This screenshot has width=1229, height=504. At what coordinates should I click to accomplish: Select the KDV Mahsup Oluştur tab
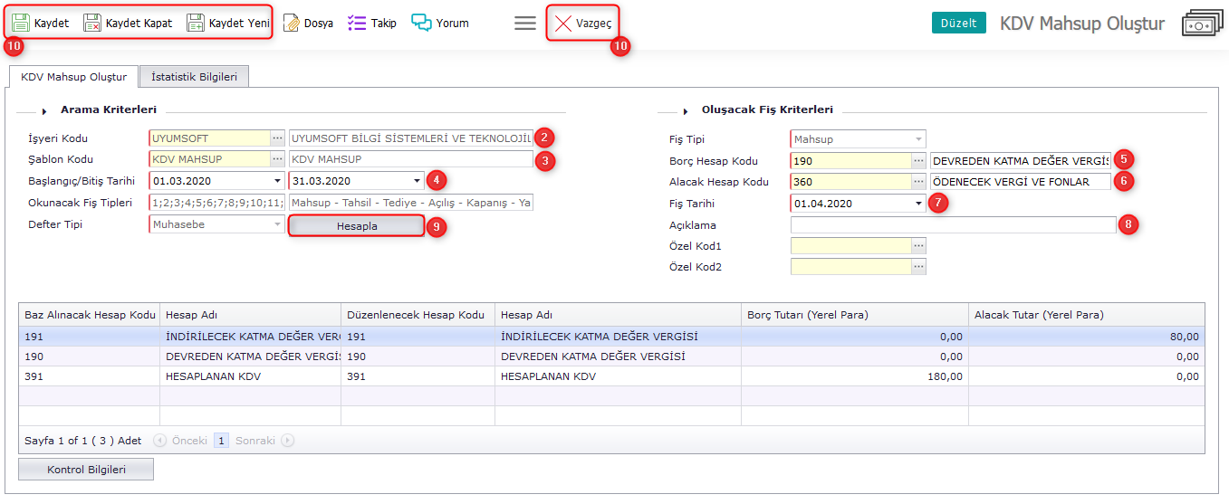73,77
